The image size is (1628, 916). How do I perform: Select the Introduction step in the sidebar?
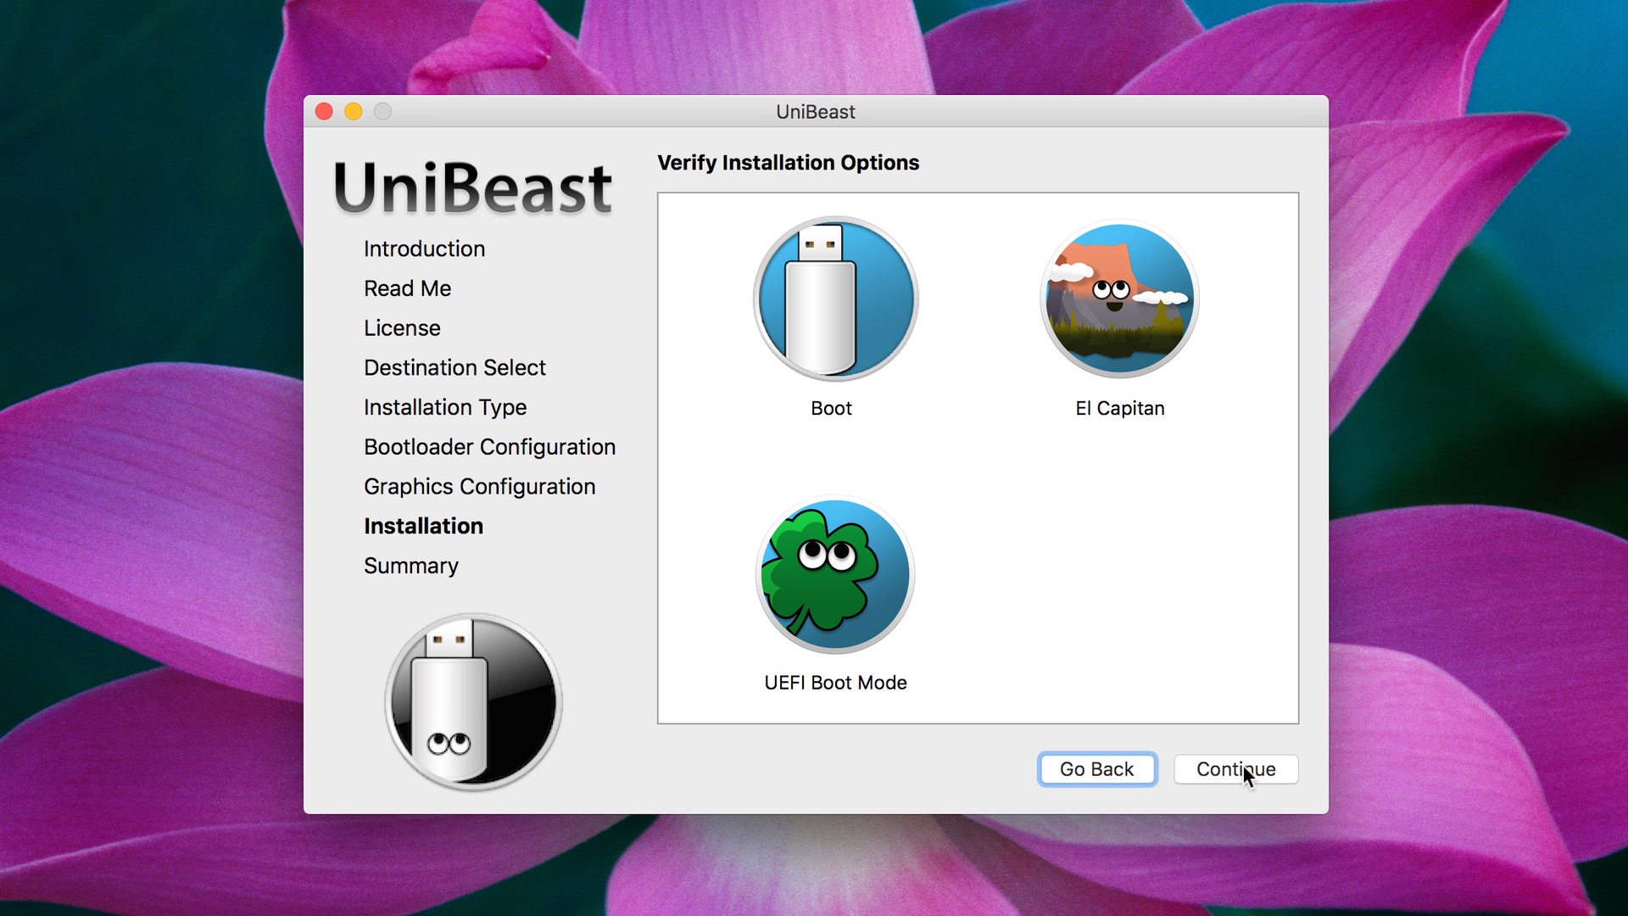click(424, 249)
